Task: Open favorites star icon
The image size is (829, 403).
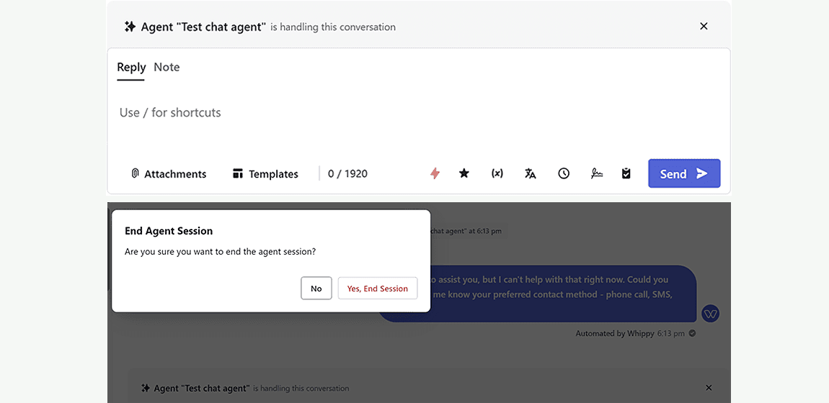Action: pos(464,173)
